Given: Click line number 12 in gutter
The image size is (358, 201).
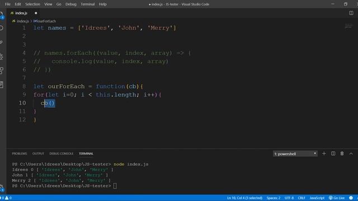Looking at the screenshot, I should point(22,119).
